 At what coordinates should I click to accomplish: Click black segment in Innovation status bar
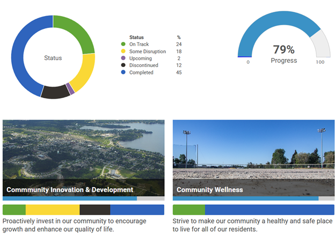[95, 210]
